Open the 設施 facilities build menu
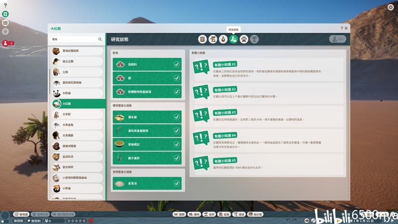The height and width of the screenshot is (224, 398). pos(224,215)
